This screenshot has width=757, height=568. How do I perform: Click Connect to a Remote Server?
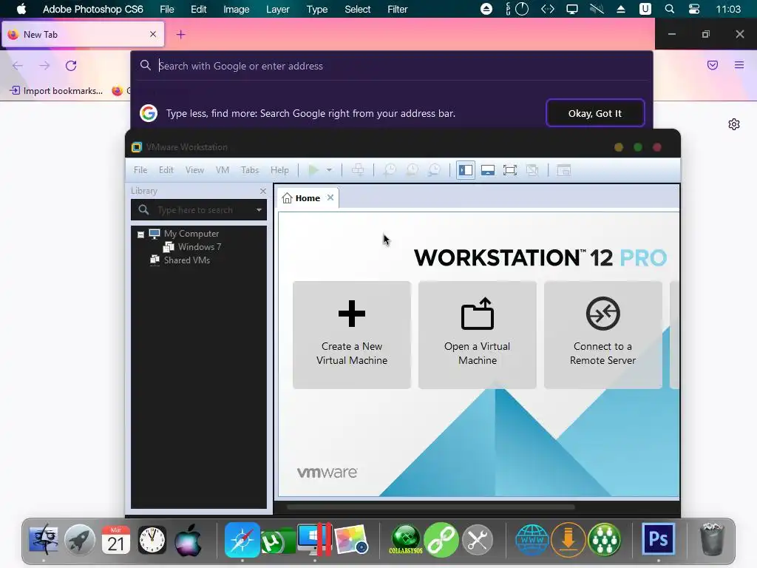[x=603, y=335]
